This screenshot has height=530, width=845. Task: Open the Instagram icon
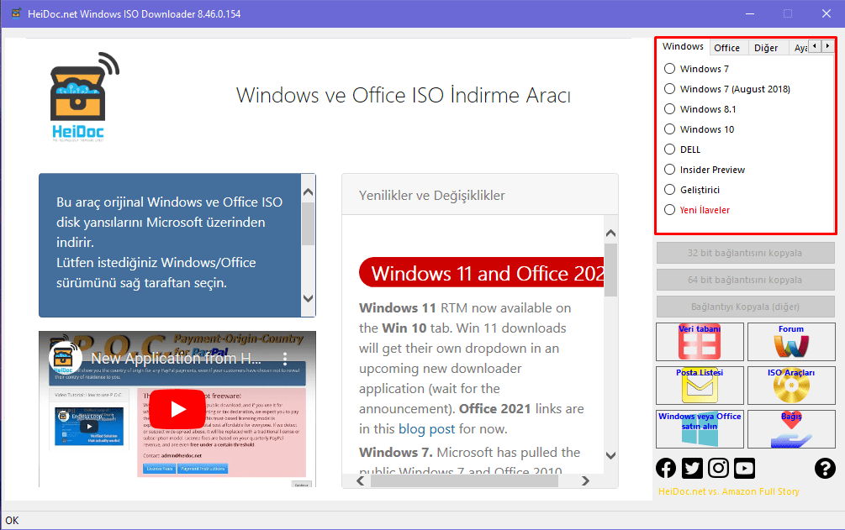point(718,468)
